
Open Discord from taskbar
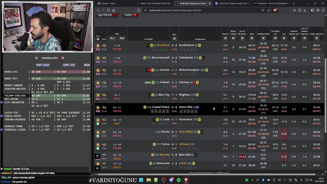tap(171, 180)
